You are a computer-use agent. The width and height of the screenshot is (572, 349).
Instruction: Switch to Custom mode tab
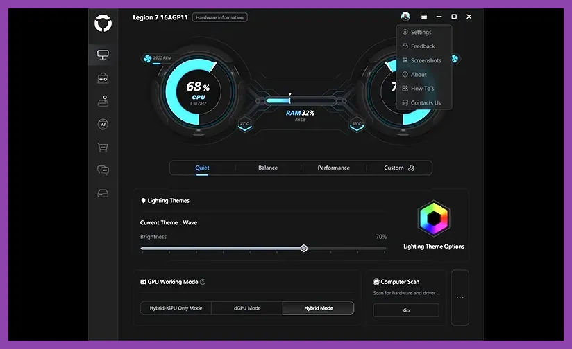pyautogui.click(x=398, y=168)
